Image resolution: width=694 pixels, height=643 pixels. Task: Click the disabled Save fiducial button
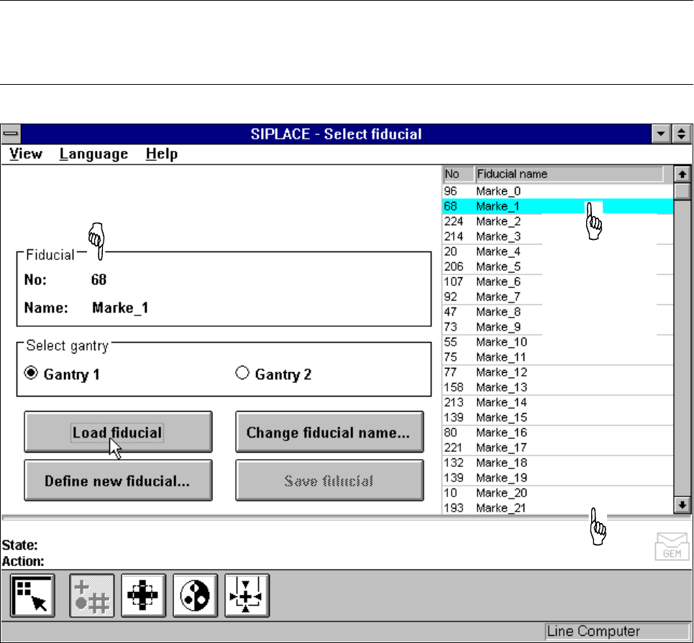329,480
